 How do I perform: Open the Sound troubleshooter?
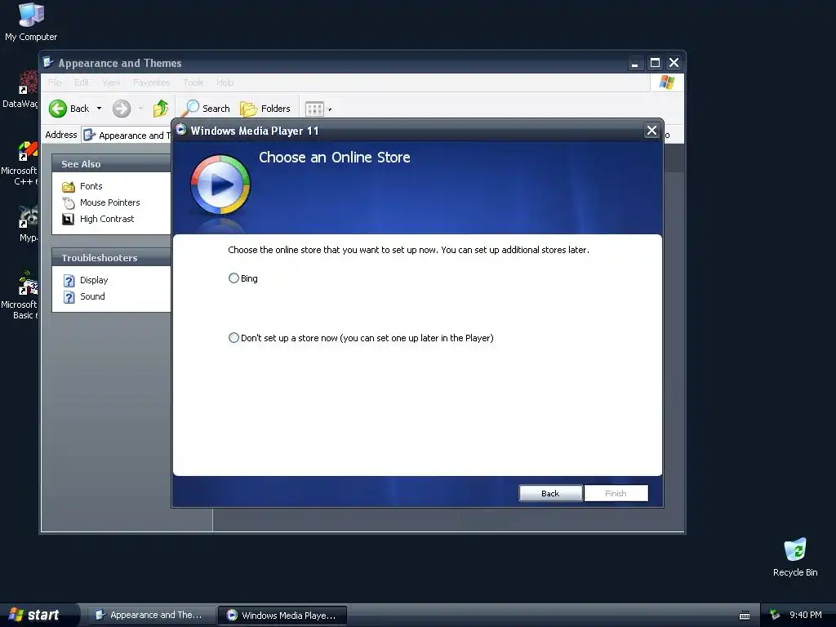92,296
